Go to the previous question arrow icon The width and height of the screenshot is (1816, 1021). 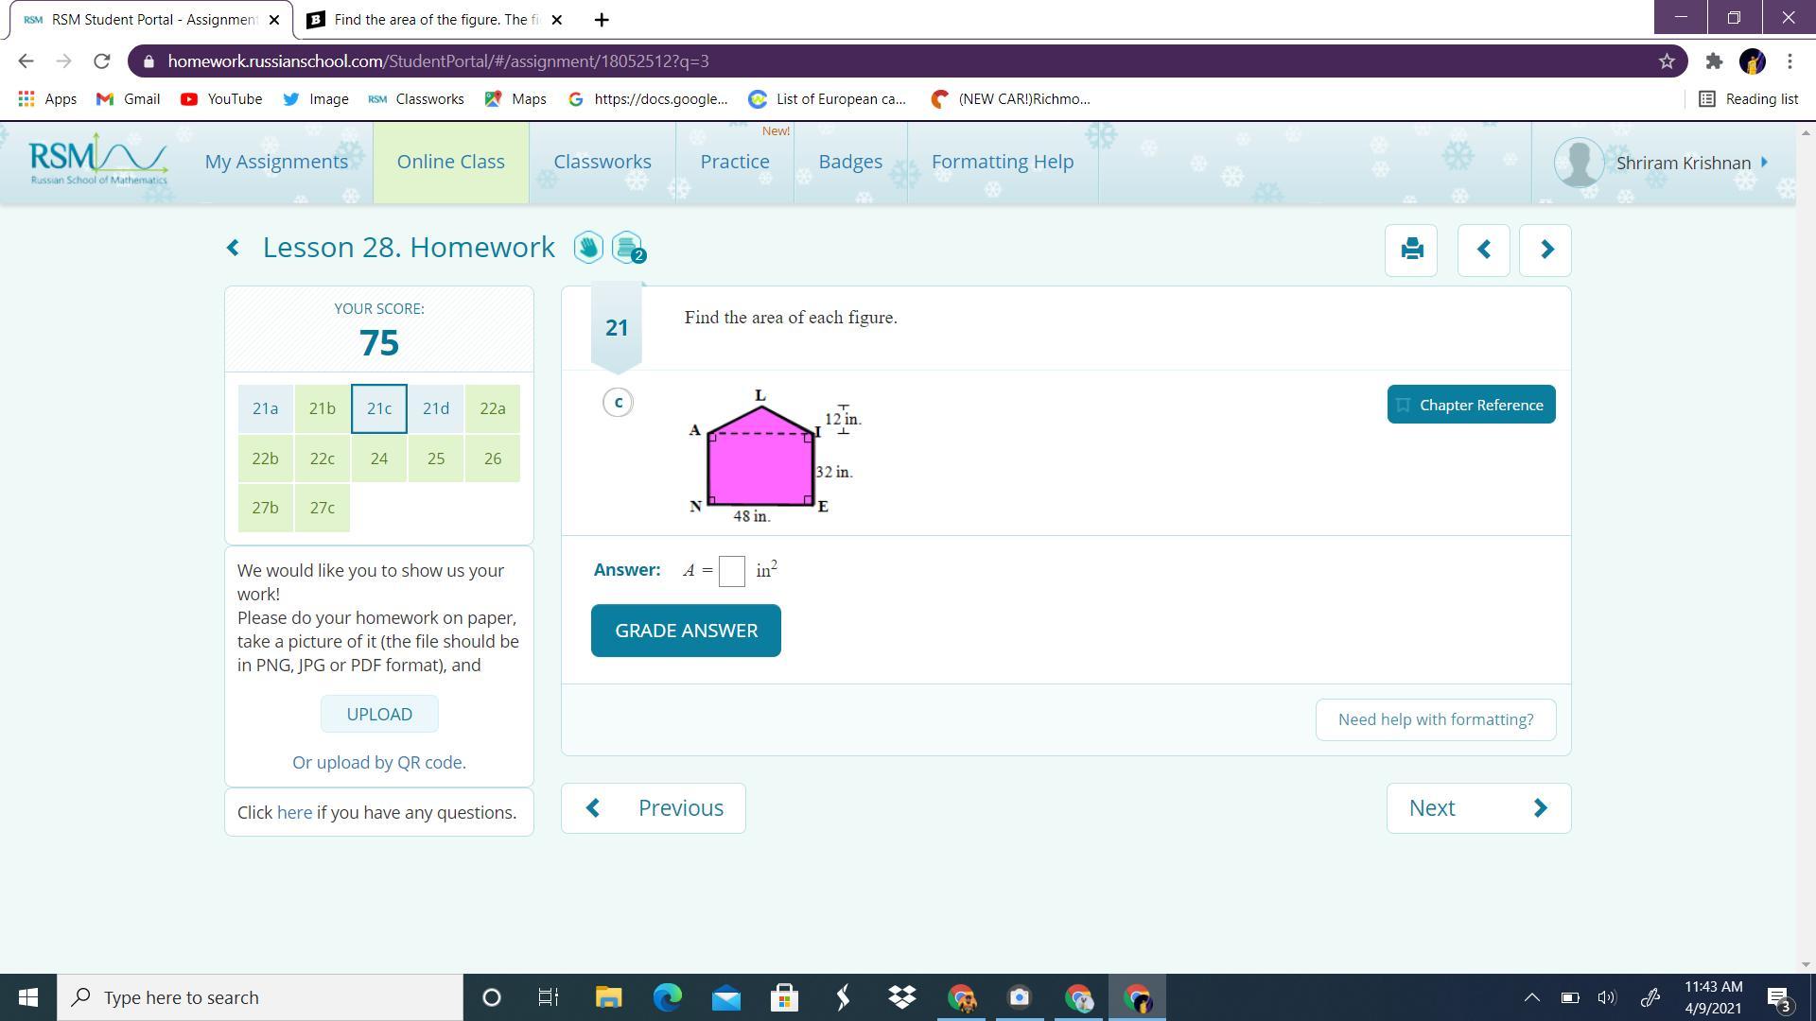[x=1483, y=250]
